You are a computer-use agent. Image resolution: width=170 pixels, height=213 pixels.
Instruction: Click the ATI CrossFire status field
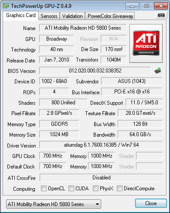pos(102,178)
